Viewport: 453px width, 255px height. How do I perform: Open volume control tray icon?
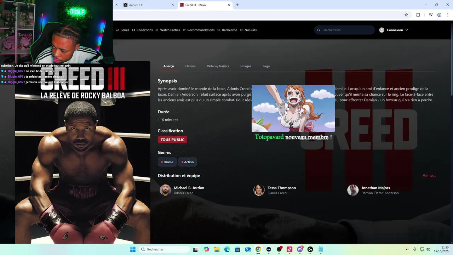point(428,249)
